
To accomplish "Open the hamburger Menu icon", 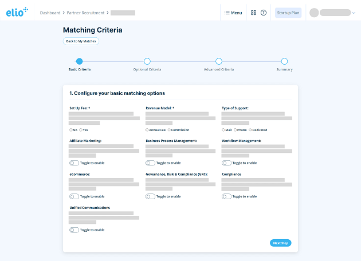I will coord(227,13).
